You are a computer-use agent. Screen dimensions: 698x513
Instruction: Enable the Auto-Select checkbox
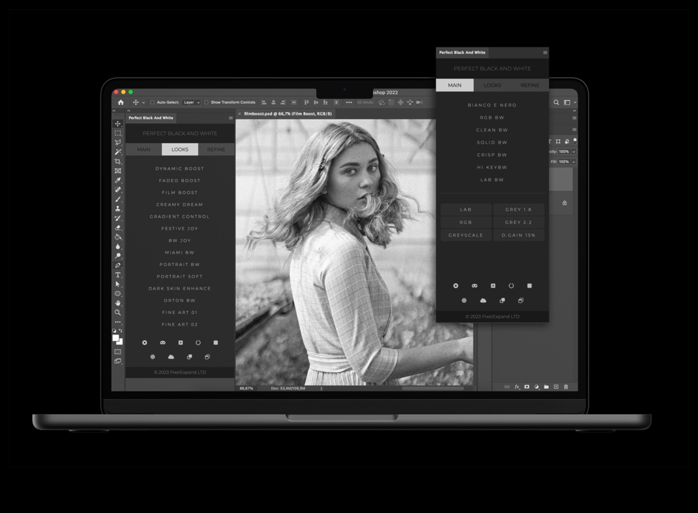click(153, 103)
